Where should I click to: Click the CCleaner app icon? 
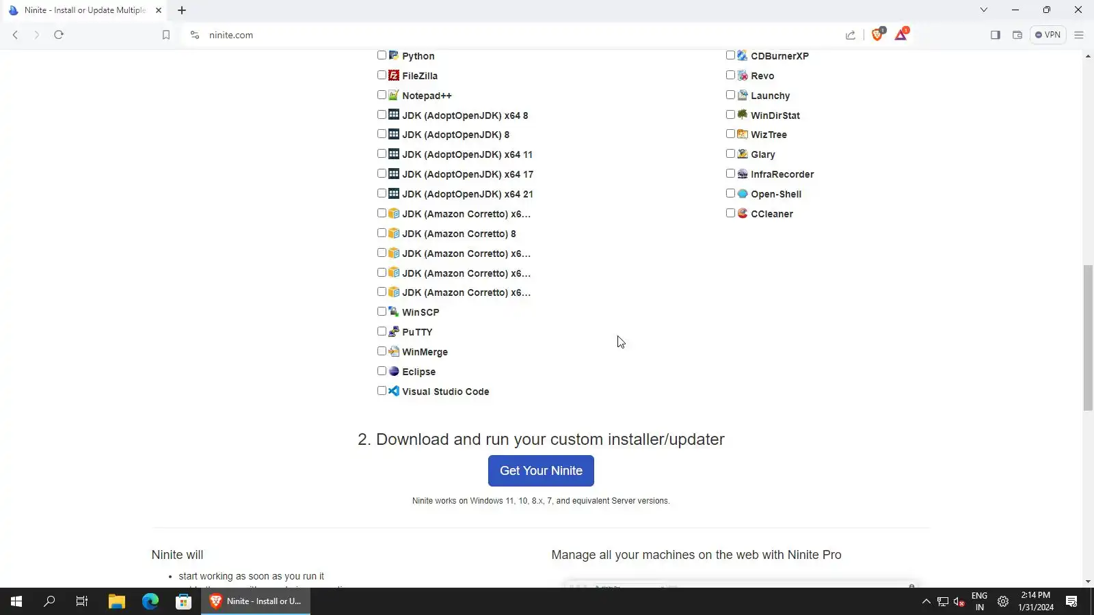tap(743, 213)
